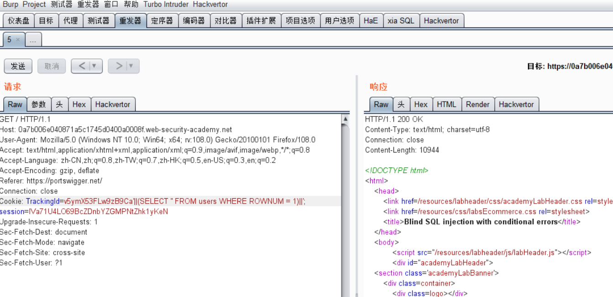Switch to the 编码器 tab
This screenshot has height=297, width=613.
194,20
